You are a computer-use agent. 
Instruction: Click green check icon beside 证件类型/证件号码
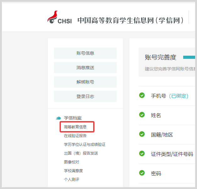142,154
